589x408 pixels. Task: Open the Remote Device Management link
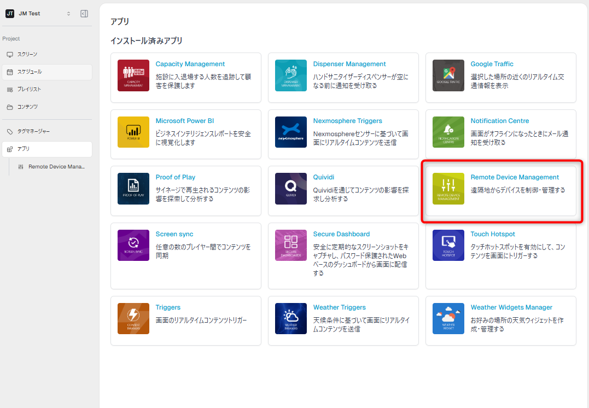tap(515, 177)
